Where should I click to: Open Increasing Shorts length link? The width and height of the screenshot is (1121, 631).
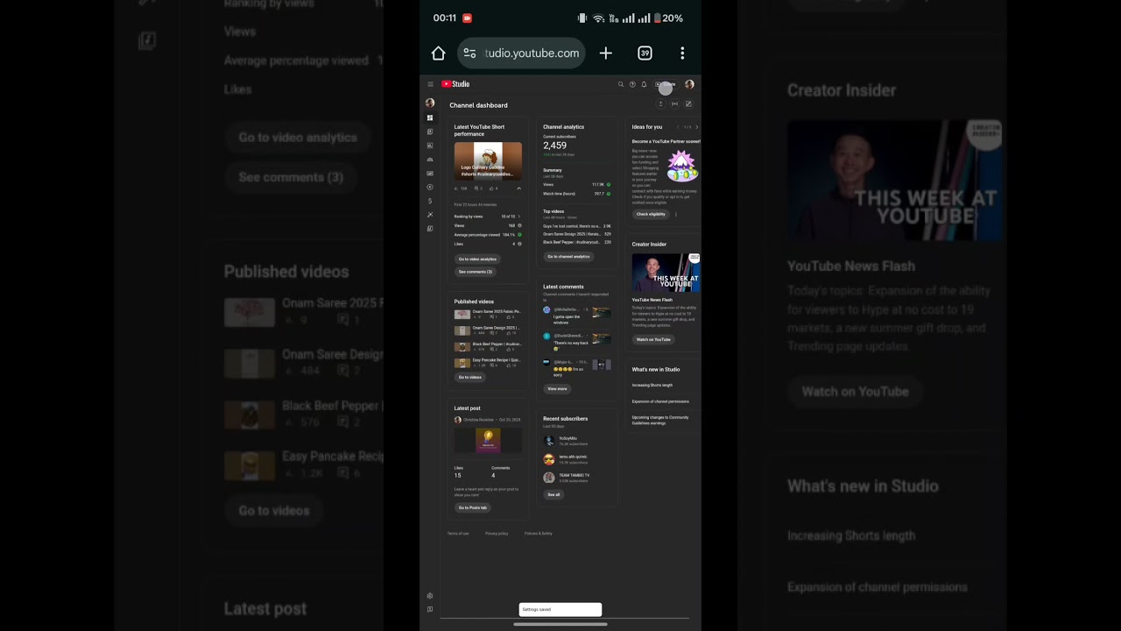tap(652, 385)
